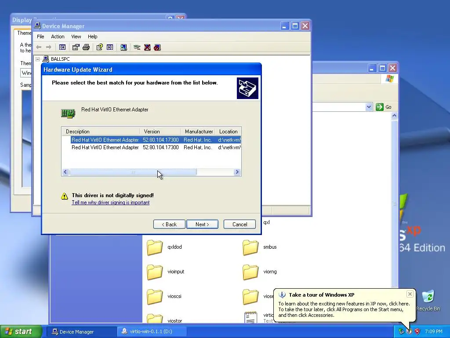Click the Manufacturer column header
Screen dimensions: 450x338
[x=198, y=131]
